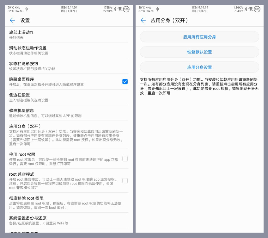Uncheck the 隐藏桌面程序 checkbox
Screen dimensions: 268x238
125,82
